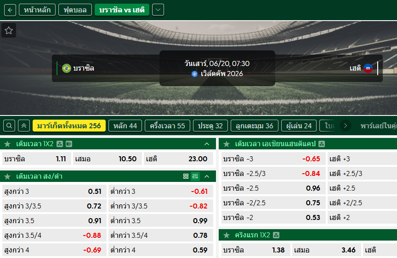Viewport: 397px width, 258px height.
Task: Open over/under line filter sliders icon
Action: (x=195, y=176)
